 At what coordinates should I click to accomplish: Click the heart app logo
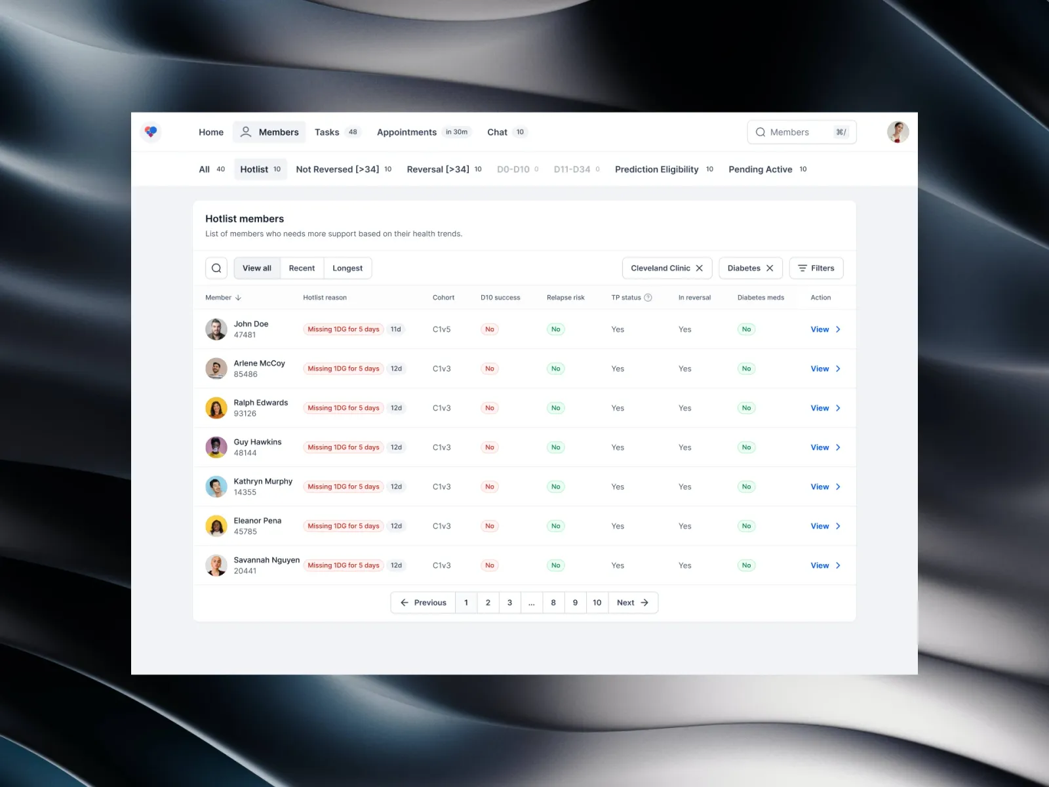[151, 132]
